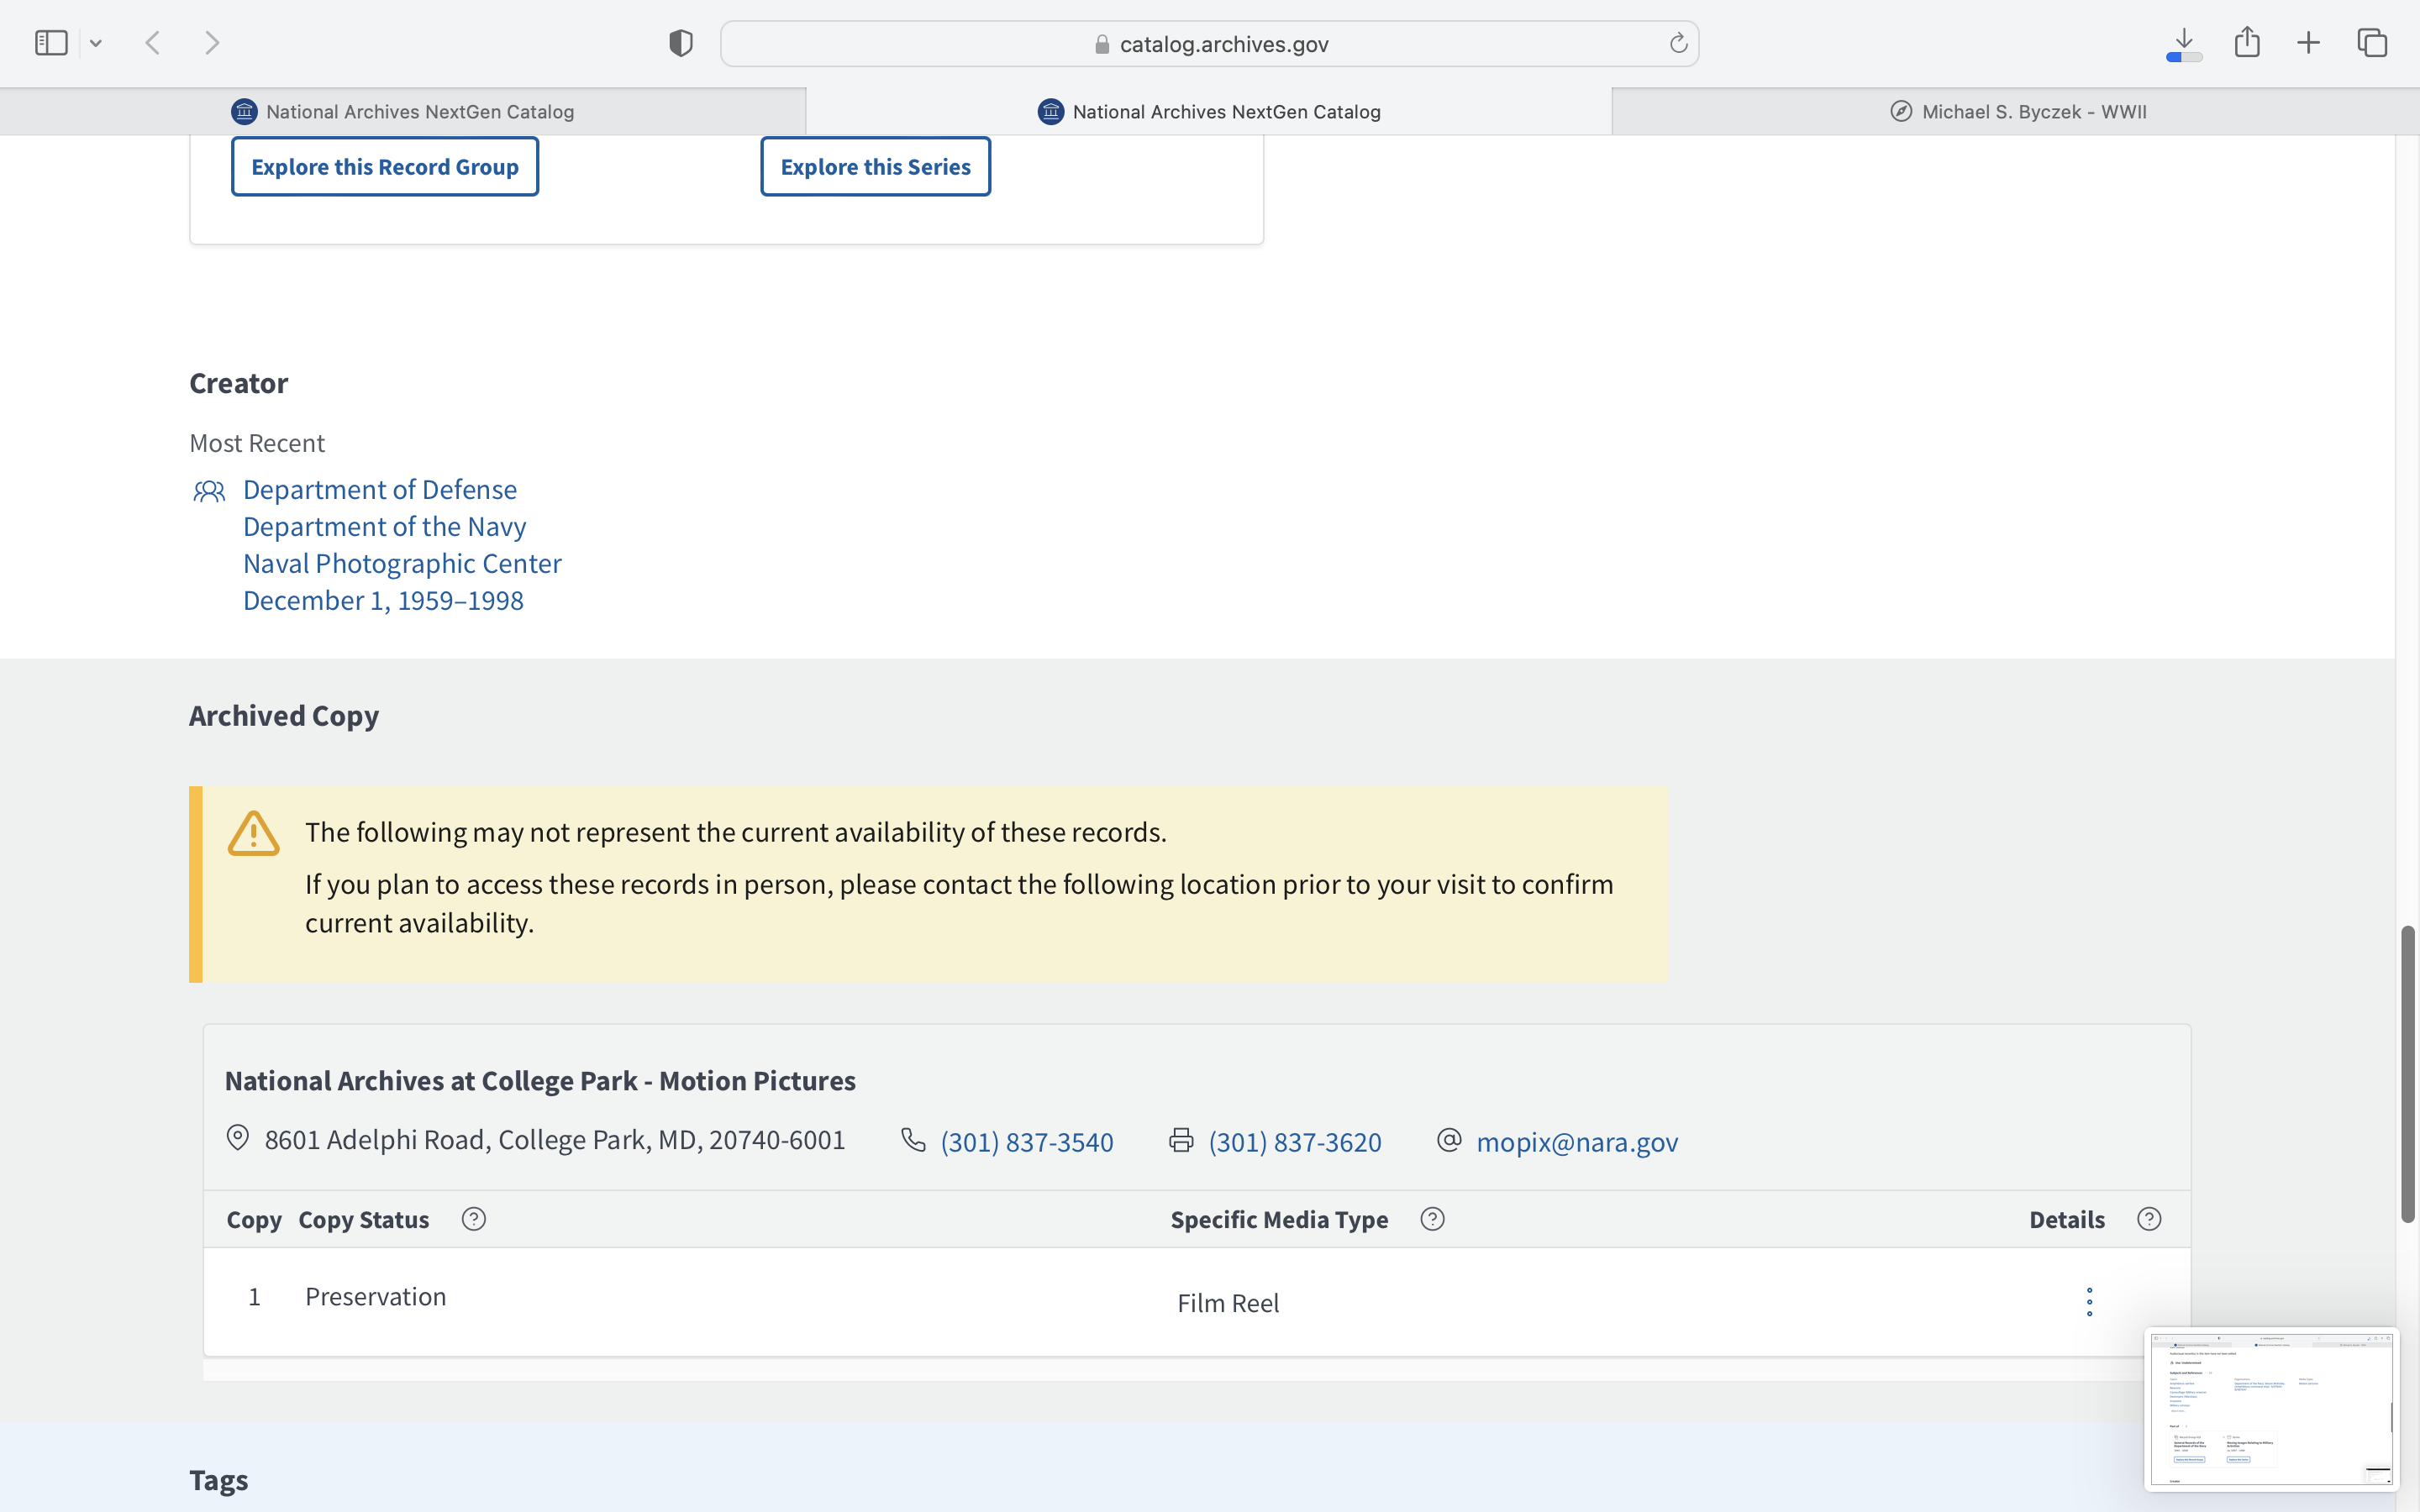Image resolution: width=2420 pixels, height=1512 pixels.
Task: Show tab overview icon
Action: pos(2372,43)
